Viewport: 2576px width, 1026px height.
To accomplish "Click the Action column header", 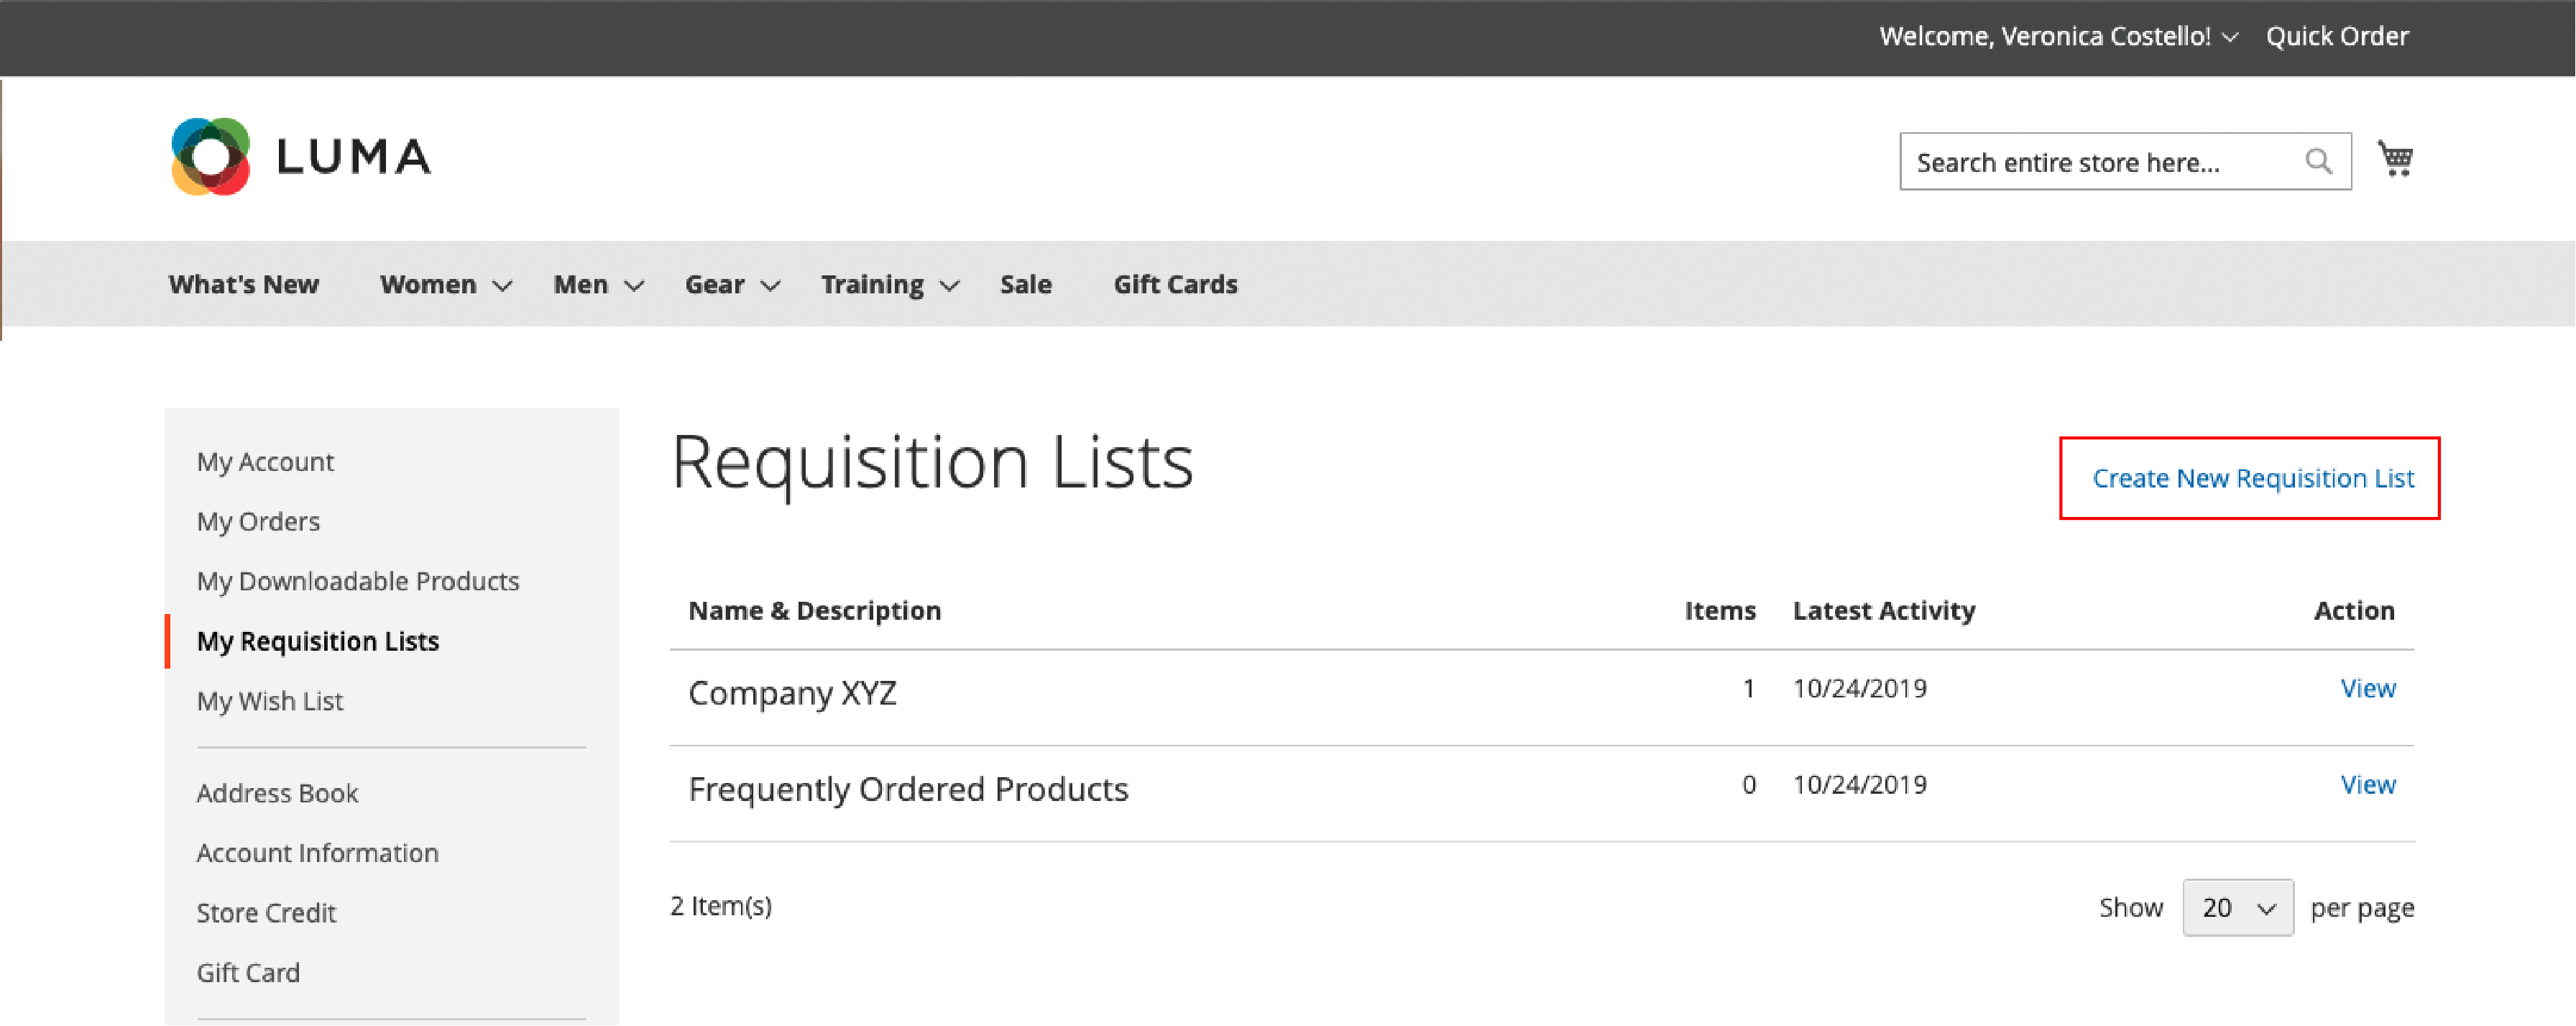I will [x=2354, y=611].
